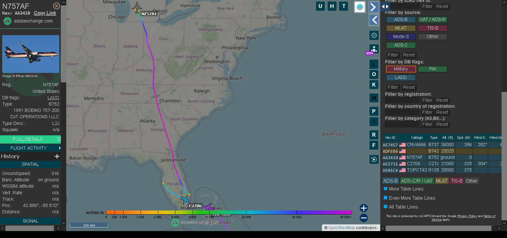Image resolution: width=507 pixels, height=238 pixels.
Task: Select the C2706 aircraft on map
Action: tap(185, 200)
